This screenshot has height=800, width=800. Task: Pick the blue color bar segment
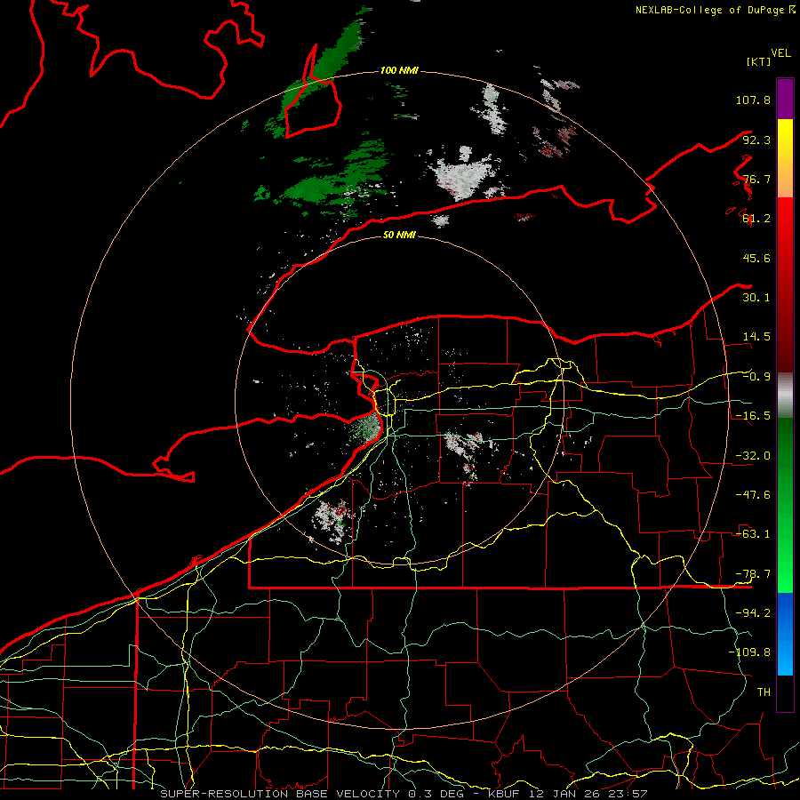coord(785,634)
